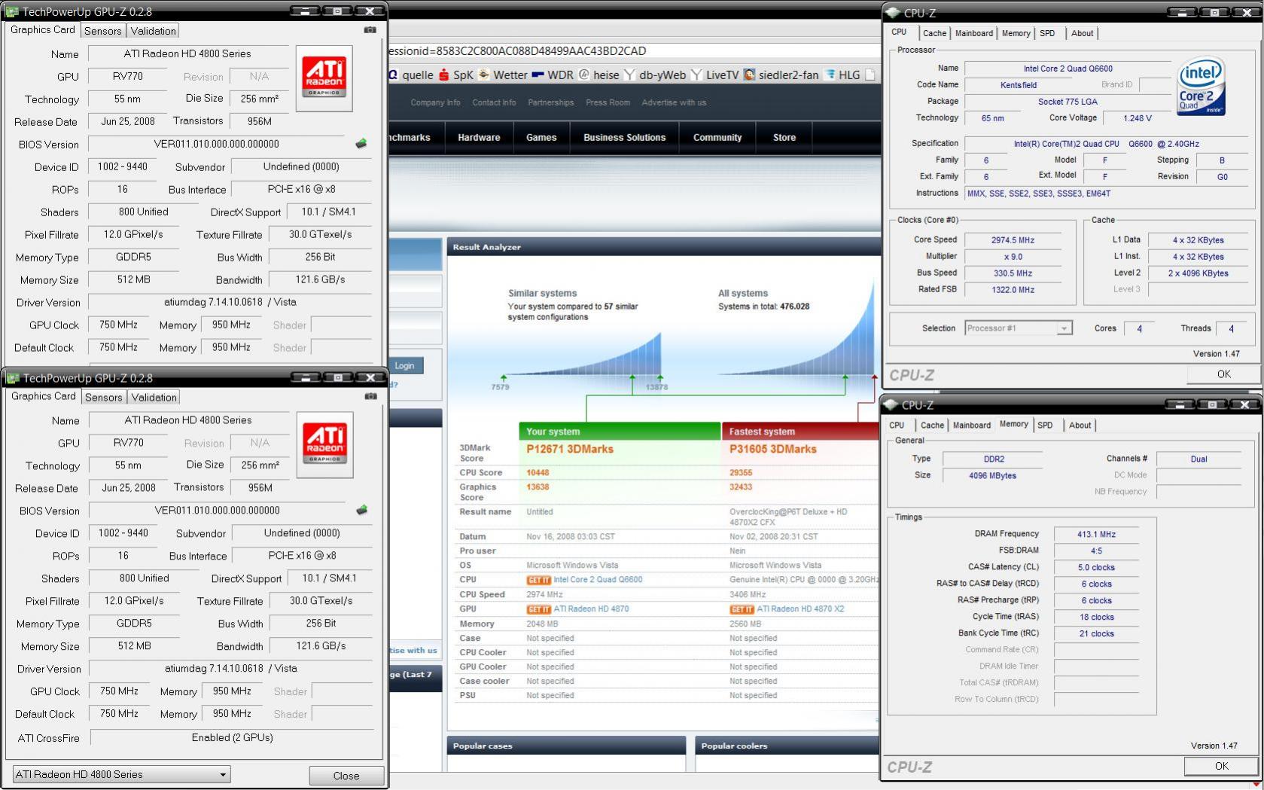
Task: Switch to Sensors tab in bottom GPU-Z
Action: tap(104, 398)
